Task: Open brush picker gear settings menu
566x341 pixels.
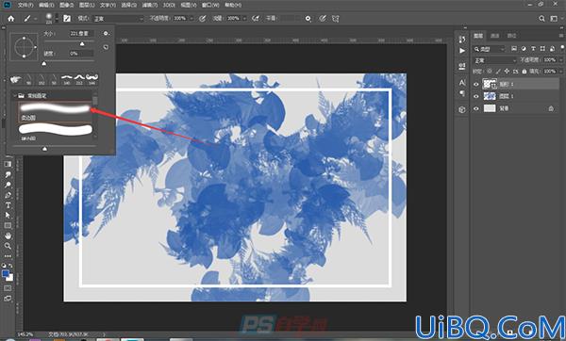Action: point(106,33)
